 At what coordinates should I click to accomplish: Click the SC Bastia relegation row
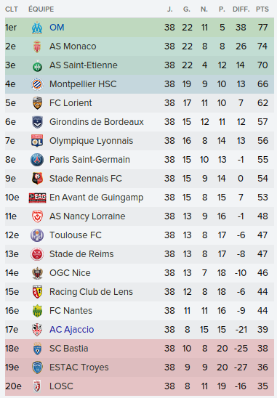[140, 349]
